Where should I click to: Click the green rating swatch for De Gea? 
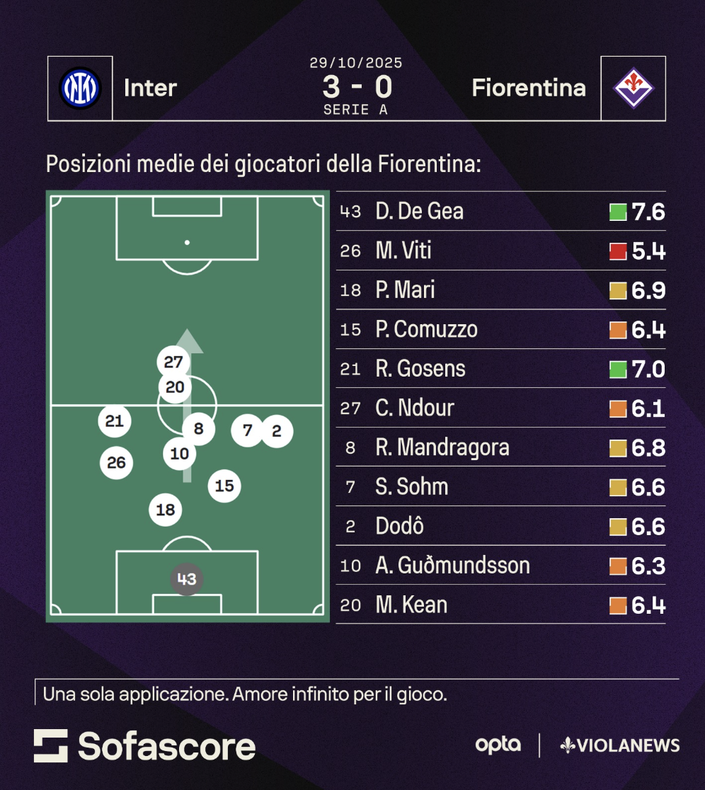click(x=618, y=212)
